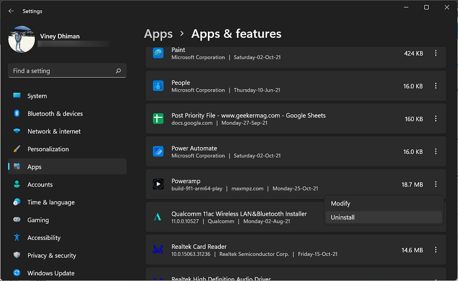Click the Paint app name
The height and width of the screenshot is (281, 458).
tap(178, 50)
